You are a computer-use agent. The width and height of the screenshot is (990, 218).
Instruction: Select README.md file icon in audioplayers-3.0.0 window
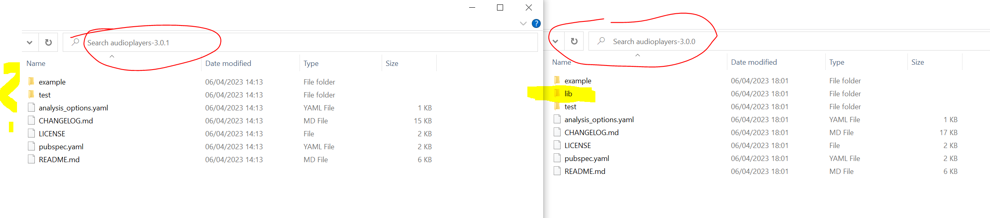tap(557, 171)
